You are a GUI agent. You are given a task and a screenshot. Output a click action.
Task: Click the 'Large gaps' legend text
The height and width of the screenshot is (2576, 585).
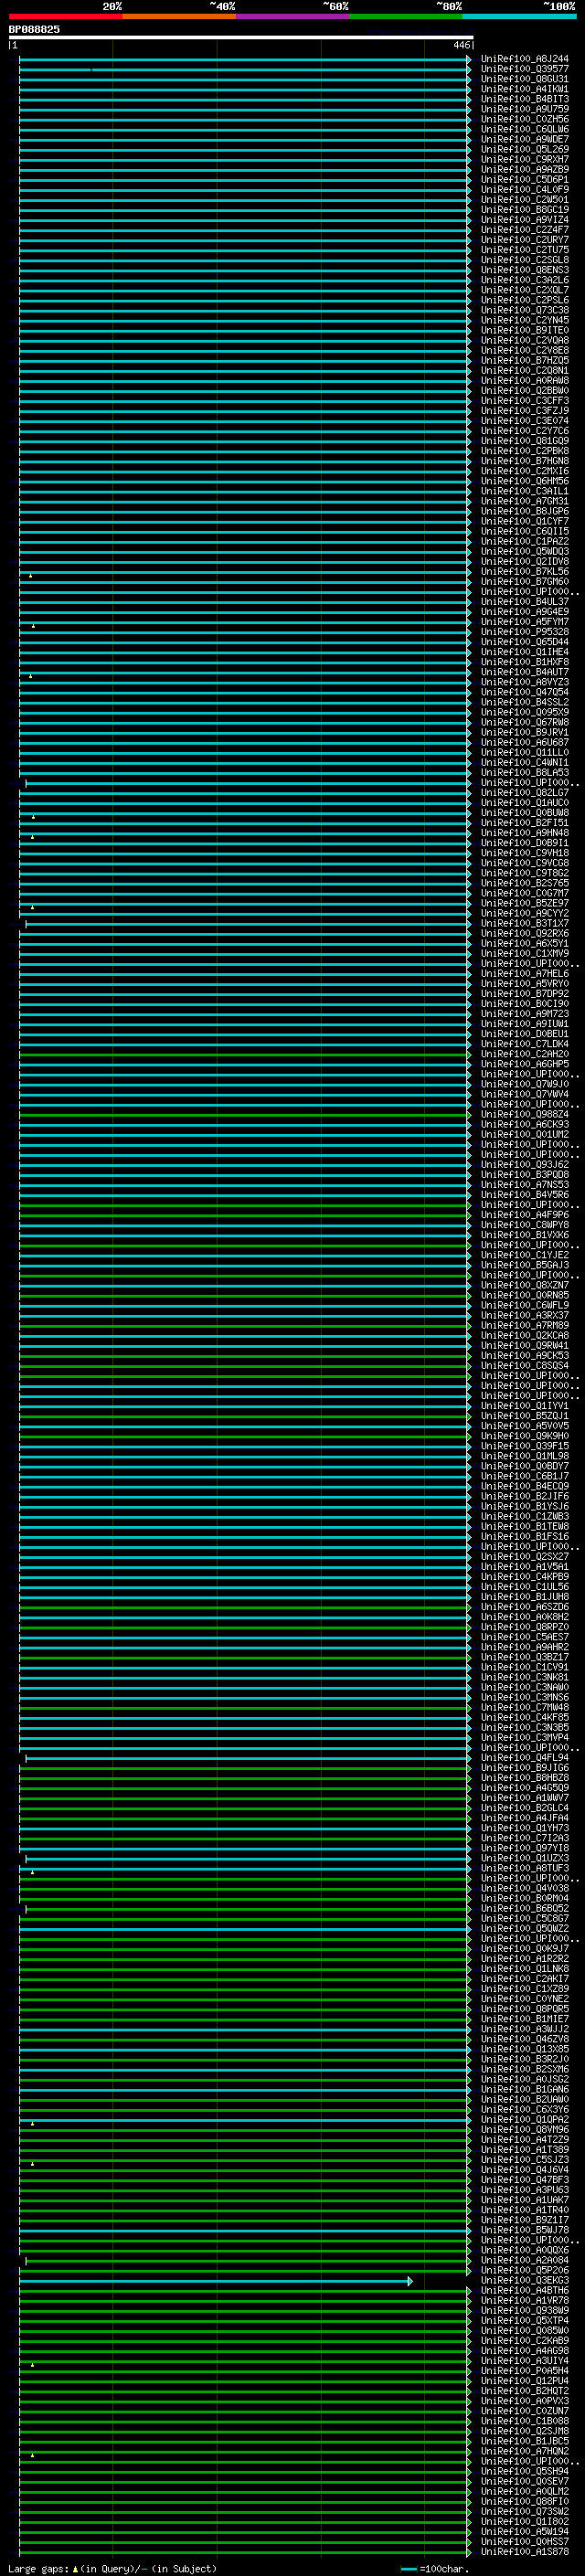[38, 2569]
